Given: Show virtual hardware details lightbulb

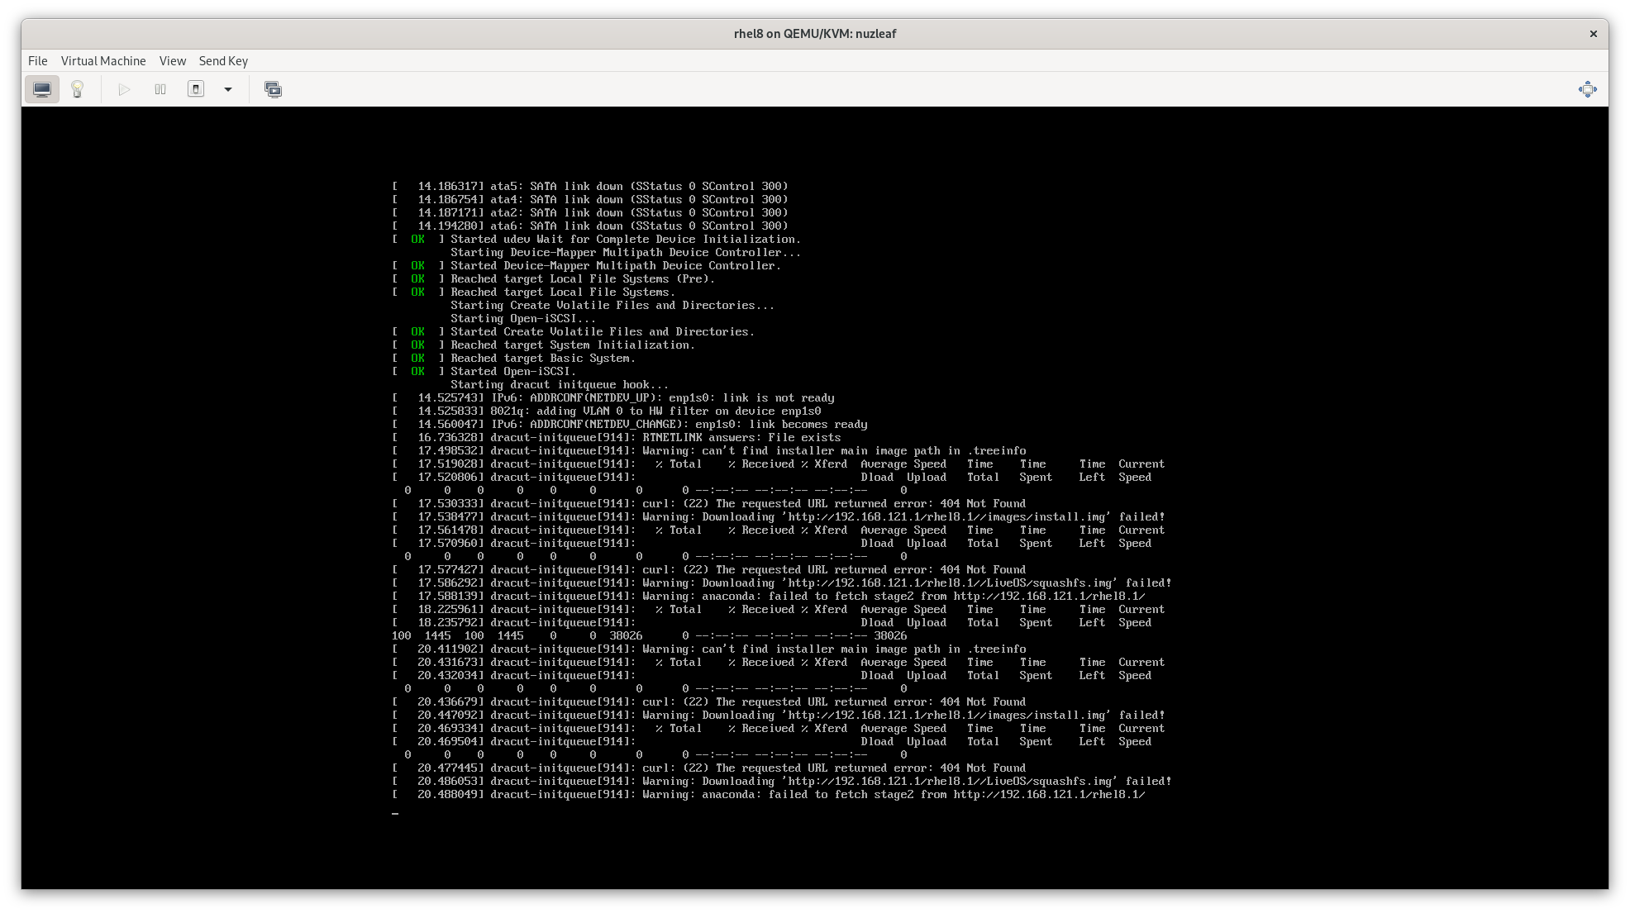Looking at the screenshot, I should point(78,89).
